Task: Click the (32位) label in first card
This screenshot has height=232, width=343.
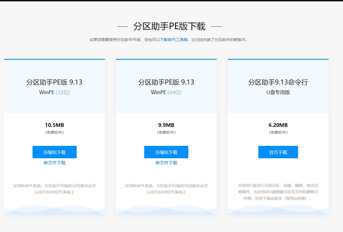Action: coord(63,92)
